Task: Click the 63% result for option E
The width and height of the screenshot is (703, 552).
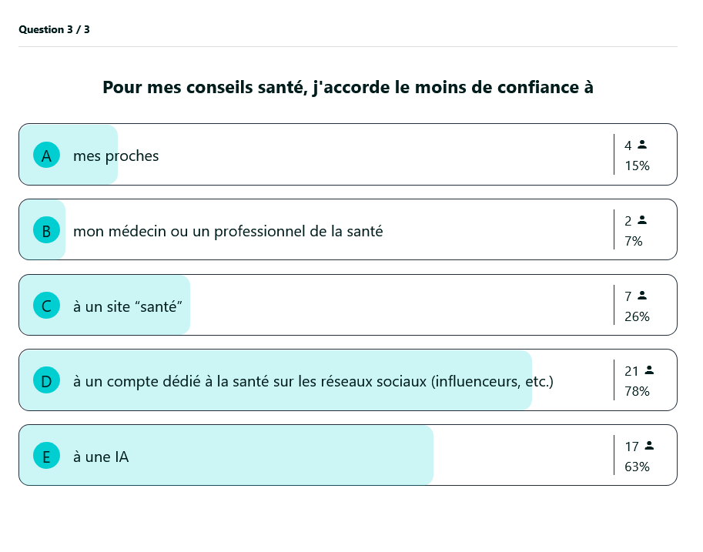Action: click(637, 467)
